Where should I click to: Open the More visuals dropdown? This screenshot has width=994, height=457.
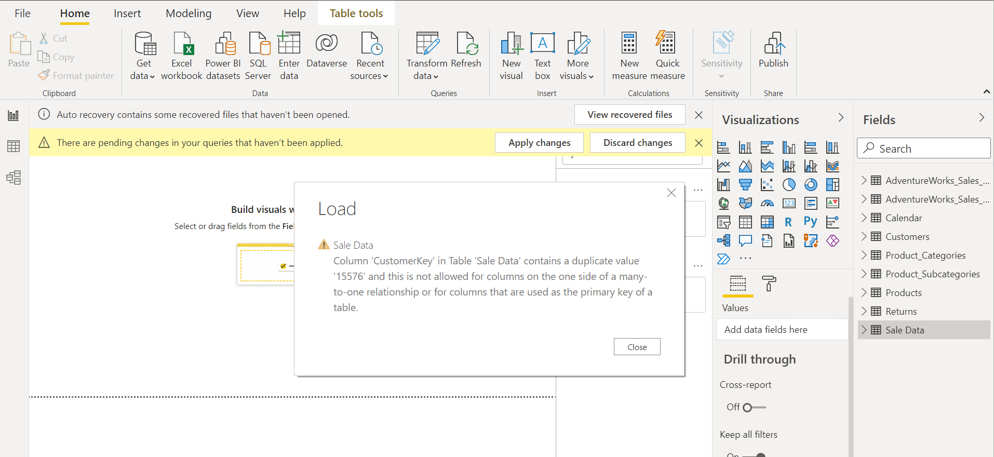(577, 56)
